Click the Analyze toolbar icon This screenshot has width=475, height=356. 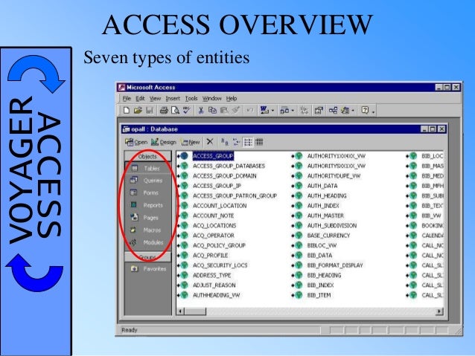pos(284,111)
